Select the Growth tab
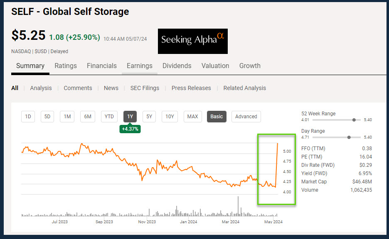The height and width of the screenshot is (239, 389). pyautogui.click(x=250, y=66)
